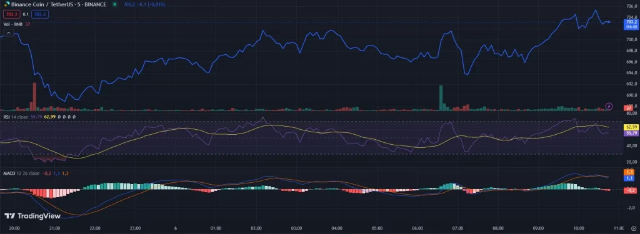640x234 pixels.
Task: Click the 06:00 time axis label
Action: [417, 228]
